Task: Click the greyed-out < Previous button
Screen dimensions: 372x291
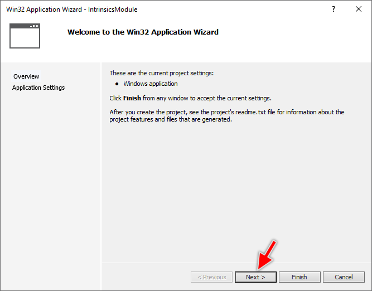Action: click(211, 277)
